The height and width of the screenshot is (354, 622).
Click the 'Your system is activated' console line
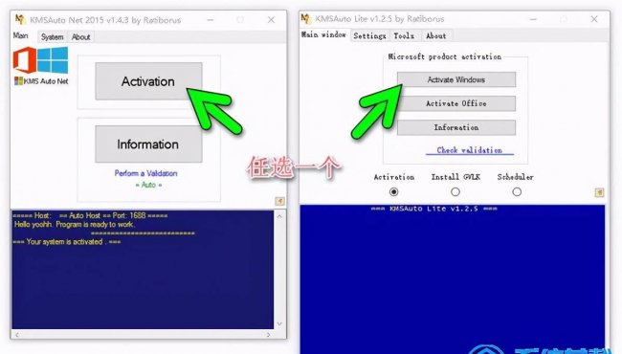67,242
